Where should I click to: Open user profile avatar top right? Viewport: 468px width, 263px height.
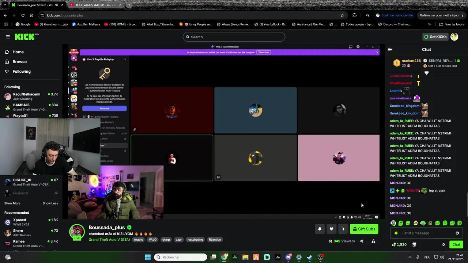(x=454, y=37)
